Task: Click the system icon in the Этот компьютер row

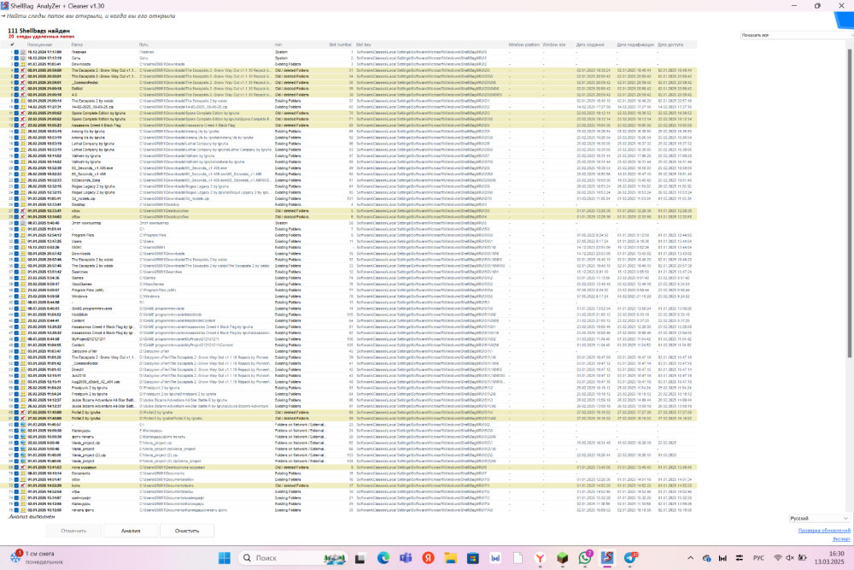Action: 22,223
